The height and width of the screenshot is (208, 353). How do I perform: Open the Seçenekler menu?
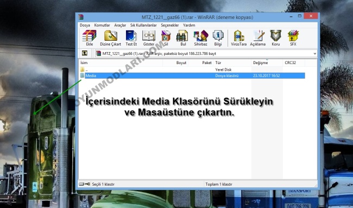(170, 25)
